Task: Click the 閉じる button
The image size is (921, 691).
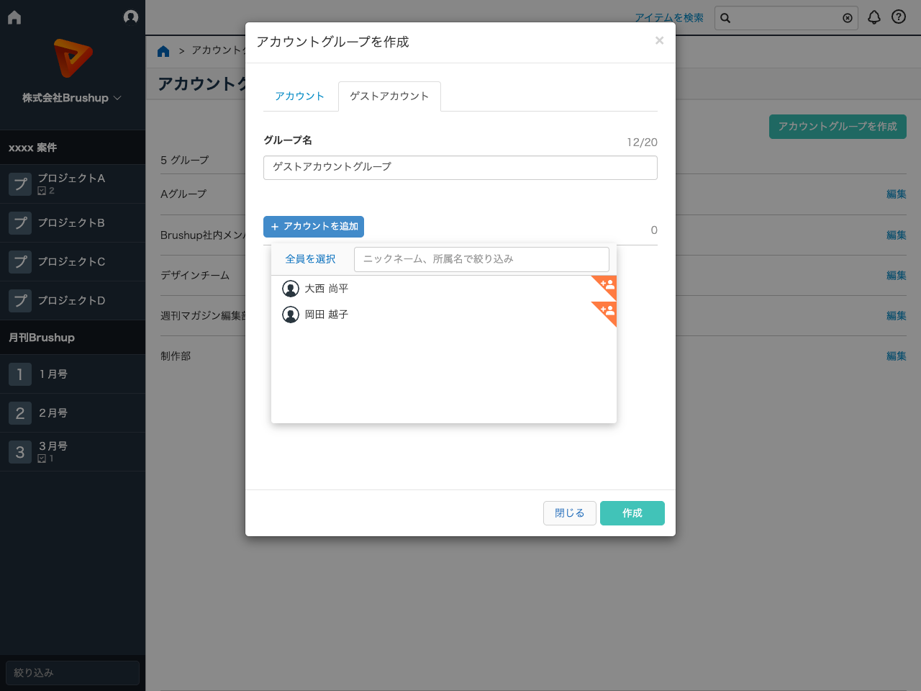Action: click(570, 513)
